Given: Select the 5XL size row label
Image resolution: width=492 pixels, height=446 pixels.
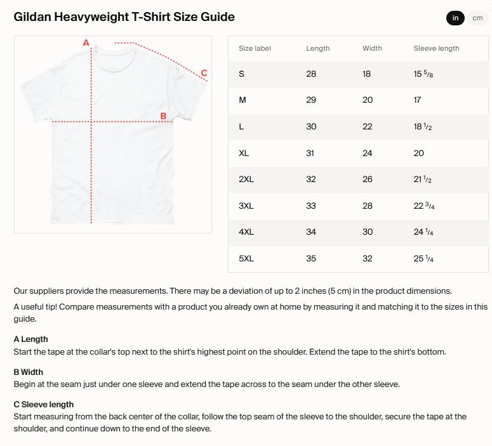Looking at the screenshot, I should tap(246, 259).
